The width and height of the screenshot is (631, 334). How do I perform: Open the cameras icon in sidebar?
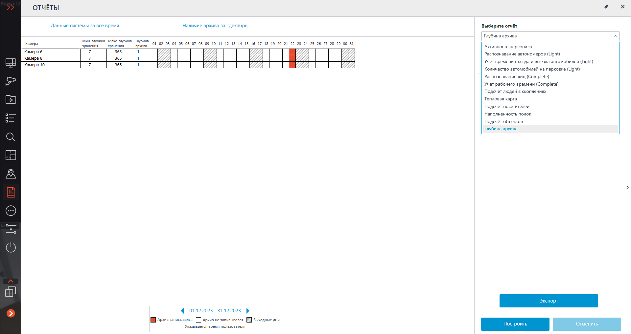point(11,81)
